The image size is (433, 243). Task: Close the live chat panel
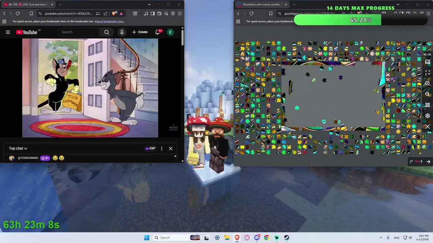pyautogui.click(x=171, y=148)
